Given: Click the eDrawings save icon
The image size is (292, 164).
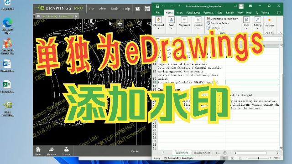Looking at the screenshot, I should [147, 9].
